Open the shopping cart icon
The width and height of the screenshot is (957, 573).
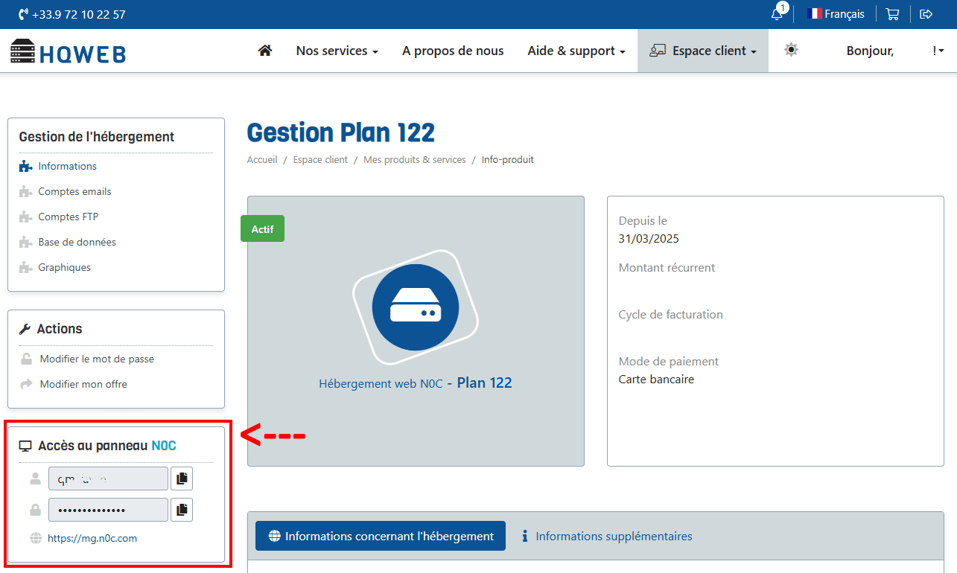(x=892, y=14)
